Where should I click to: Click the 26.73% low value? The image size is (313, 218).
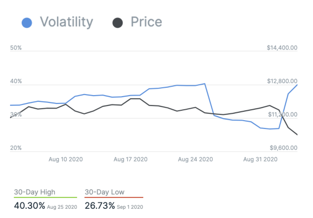100,206
